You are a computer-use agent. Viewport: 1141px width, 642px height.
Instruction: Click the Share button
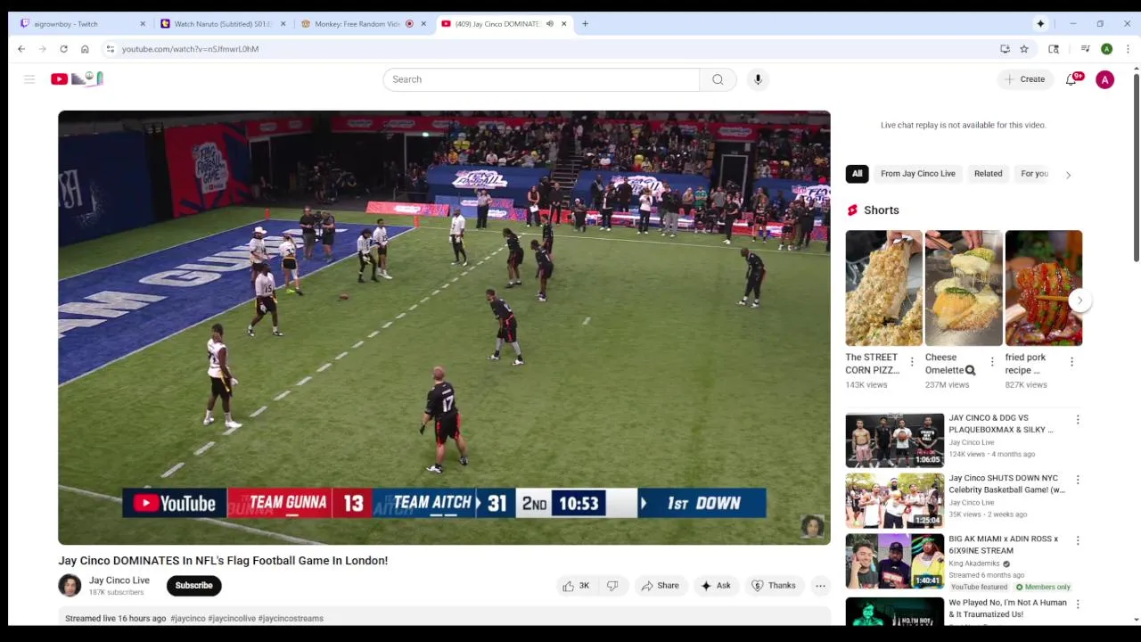pos(660,586)
